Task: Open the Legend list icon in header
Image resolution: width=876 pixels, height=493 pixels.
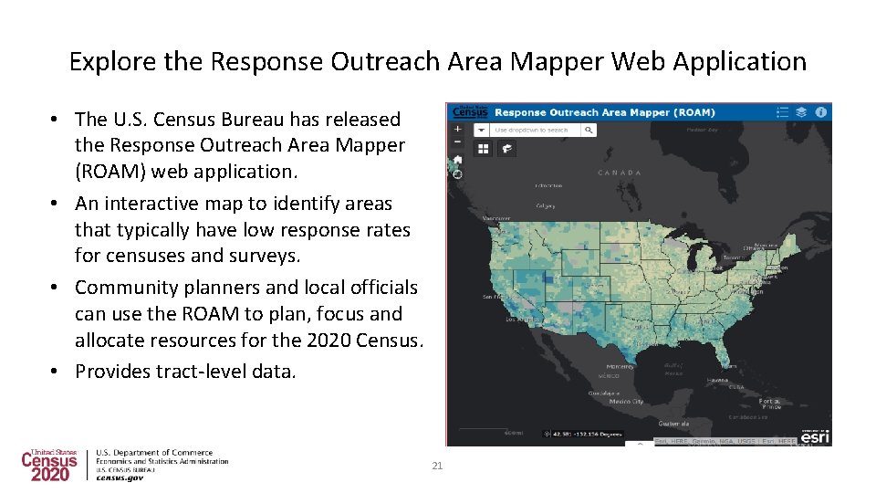Action: [x=782, y=112]
